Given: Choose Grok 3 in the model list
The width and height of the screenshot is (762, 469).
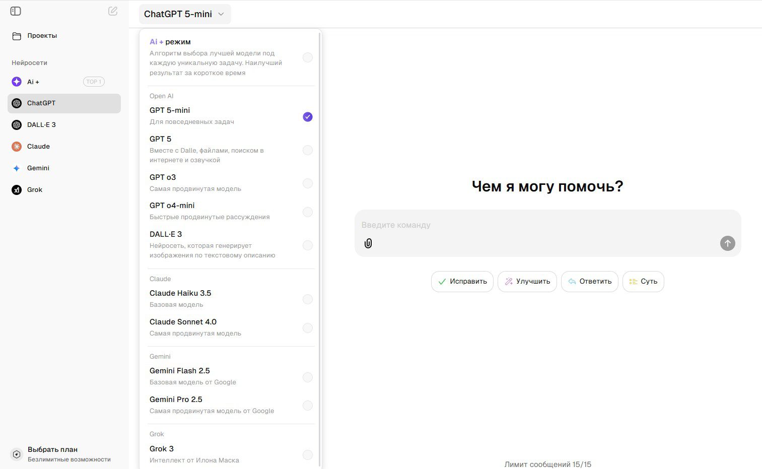Looking at the screenshot, I should tap(231, 454).
